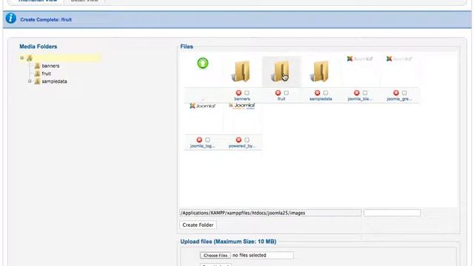Select sampledata in Media Folders tree
The image size is (474, 266).
54,81
